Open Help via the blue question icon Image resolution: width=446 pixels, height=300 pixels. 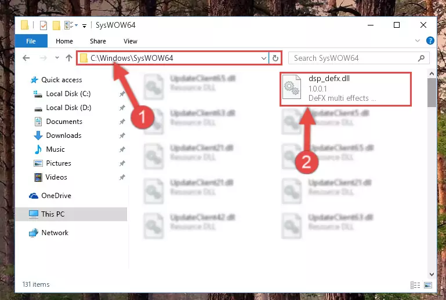point(430,41)
